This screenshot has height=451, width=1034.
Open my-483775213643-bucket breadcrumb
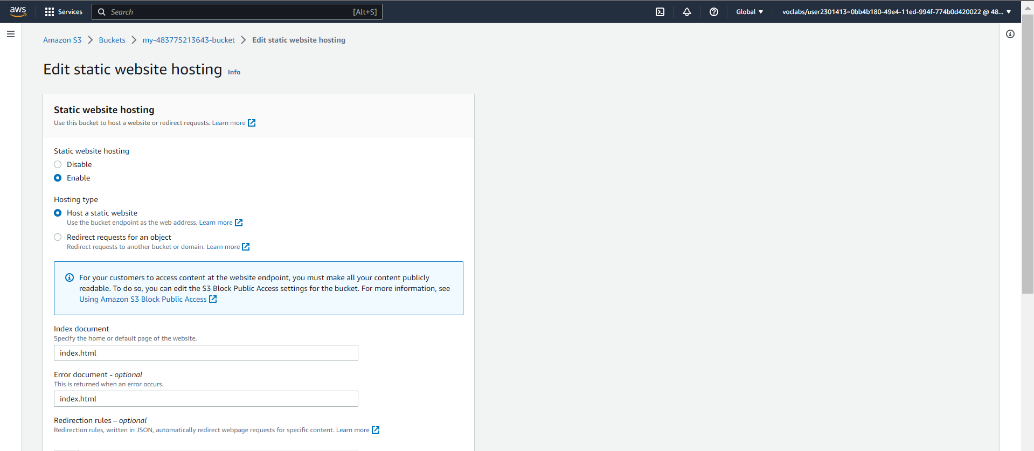click(189, 40)
